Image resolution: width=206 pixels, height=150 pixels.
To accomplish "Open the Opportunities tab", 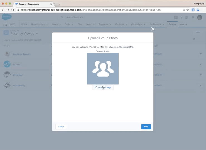I will click(x=38, y=24).
